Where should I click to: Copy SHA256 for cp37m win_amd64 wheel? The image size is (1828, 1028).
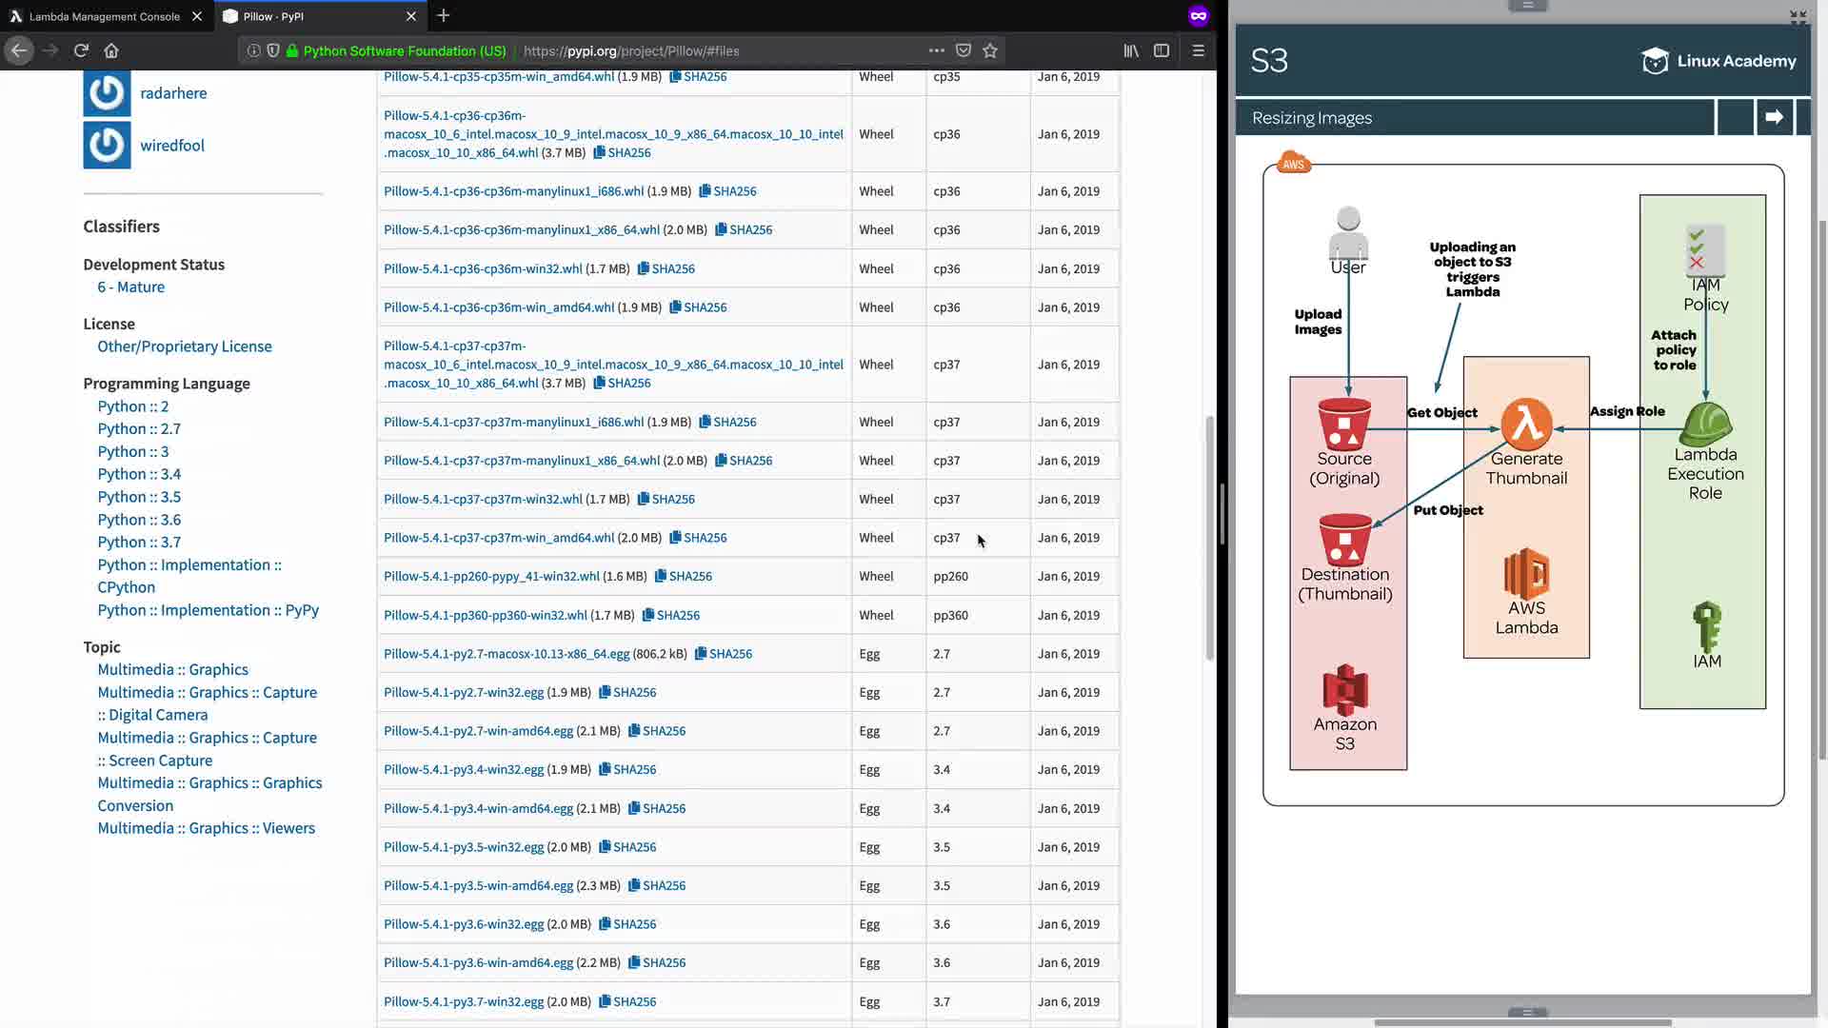tap(698, 538)
